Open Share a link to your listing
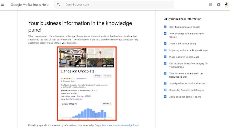 (x=182, y=44)
